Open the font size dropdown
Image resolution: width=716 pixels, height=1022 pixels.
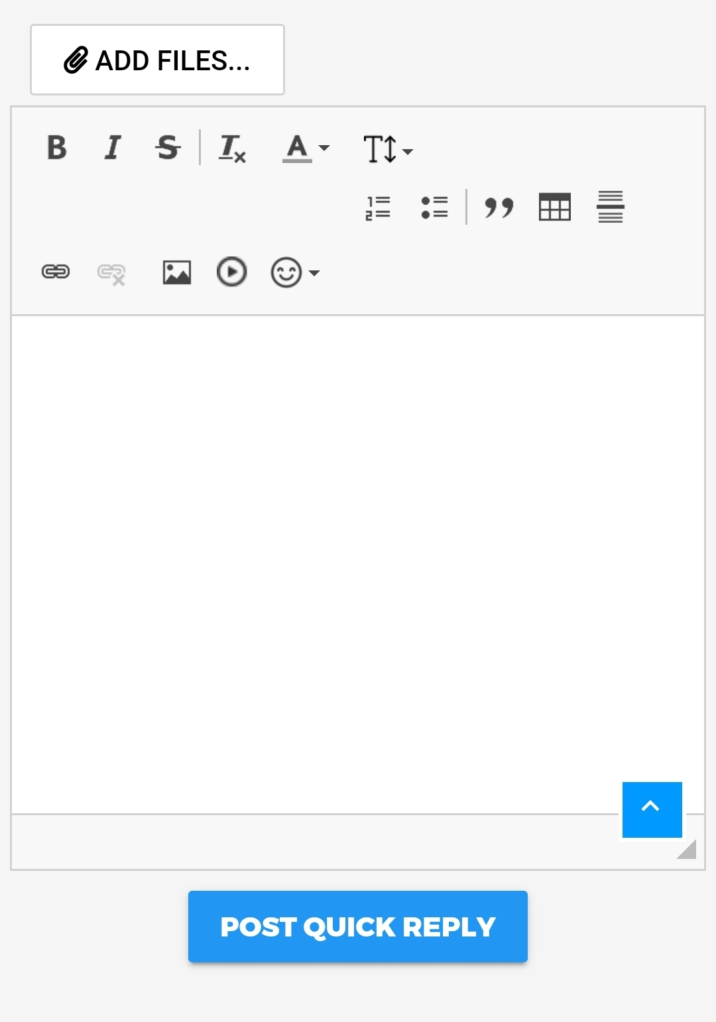388,148
